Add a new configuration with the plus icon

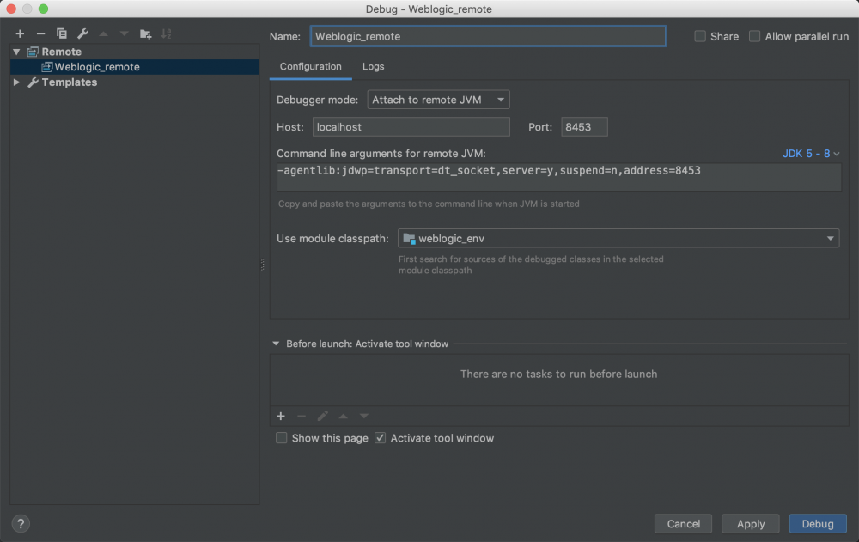[x=20, y=33]
